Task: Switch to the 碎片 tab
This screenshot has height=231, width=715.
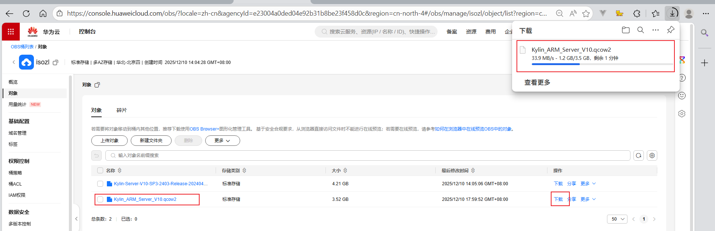Action: 121,110
